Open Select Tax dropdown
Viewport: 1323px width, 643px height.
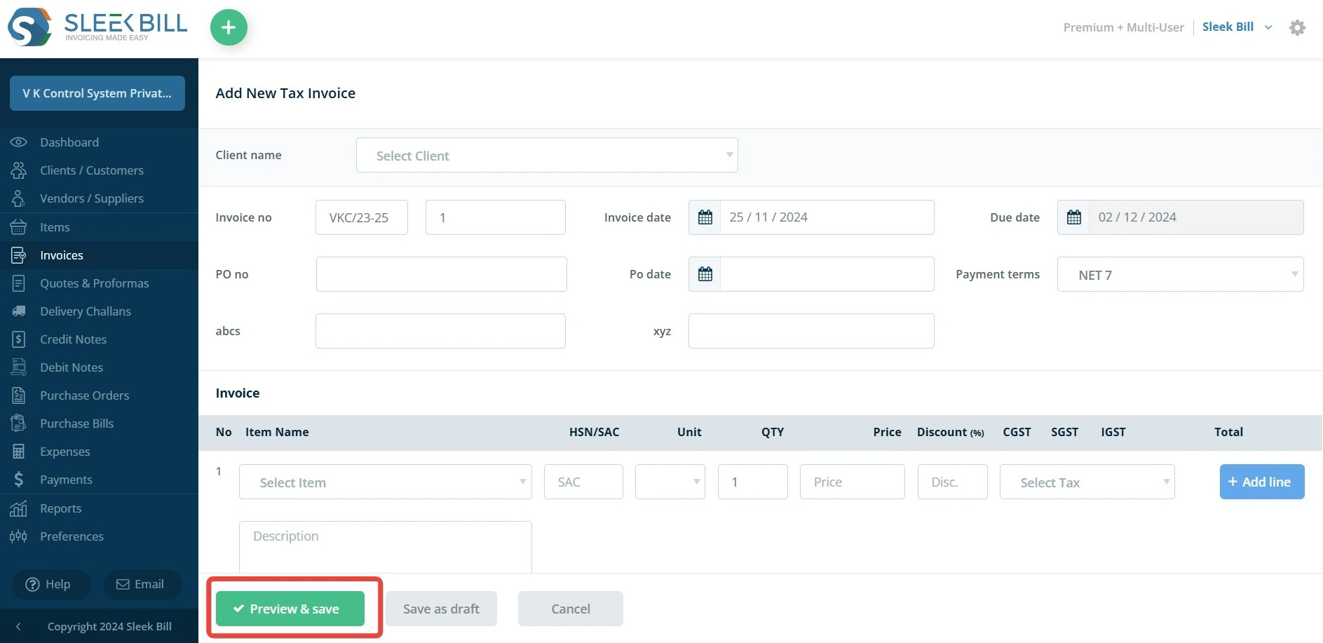(x=1087, y=482)
